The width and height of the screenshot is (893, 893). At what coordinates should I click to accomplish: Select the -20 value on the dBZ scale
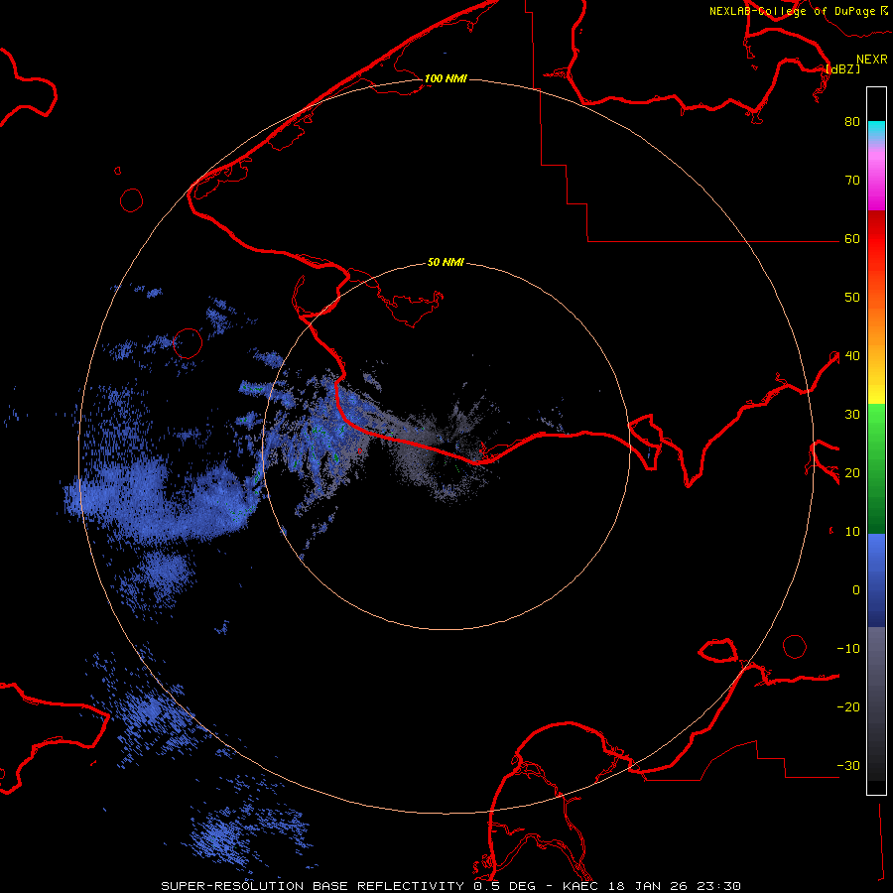[848, 706]
